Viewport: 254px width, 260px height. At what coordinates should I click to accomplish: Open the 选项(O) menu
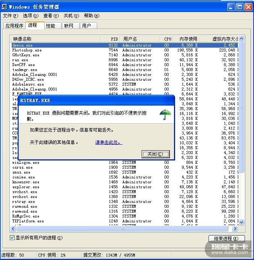point(31,16)
